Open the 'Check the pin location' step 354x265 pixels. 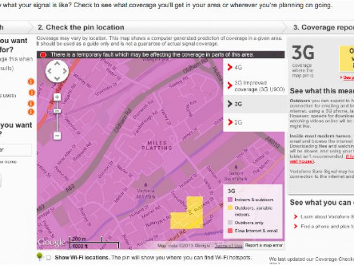point(81,27)
